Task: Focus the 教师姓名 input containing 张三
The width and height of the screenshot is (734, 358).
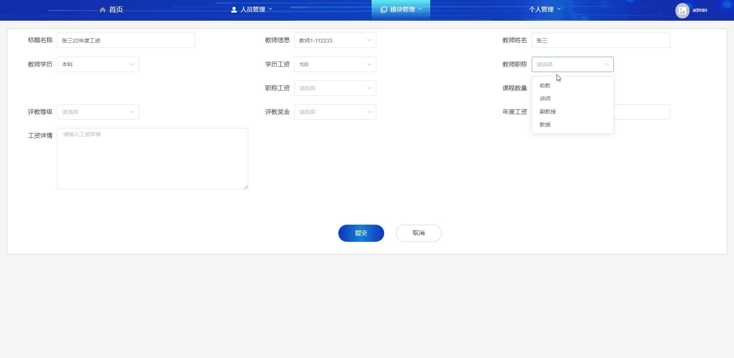Action: pyautogui.click(x=601, y=40)
